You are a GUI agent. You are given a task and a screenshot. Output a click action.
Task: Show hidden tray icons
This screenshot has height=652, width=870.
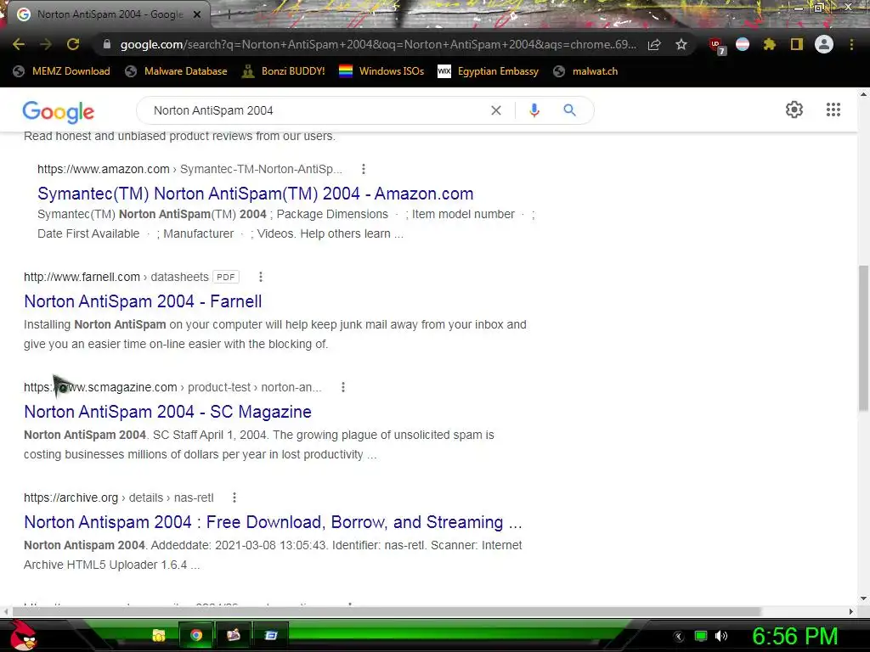pos(678,636)
